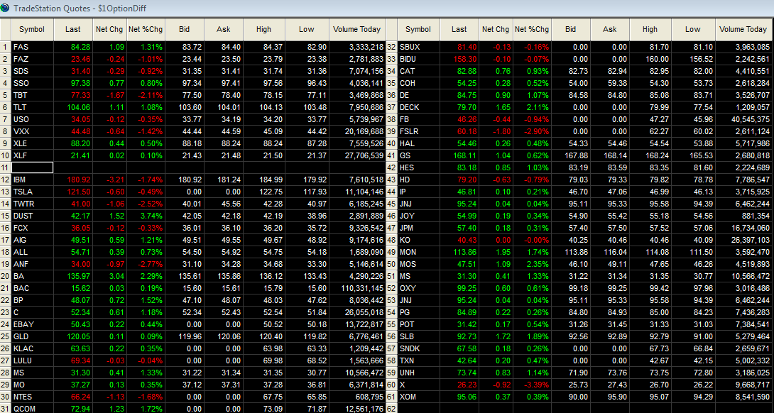The width and height of the screenshot is (774, 413).
Task: Select the EBAY symbol cell
Action: pos(32,324)
